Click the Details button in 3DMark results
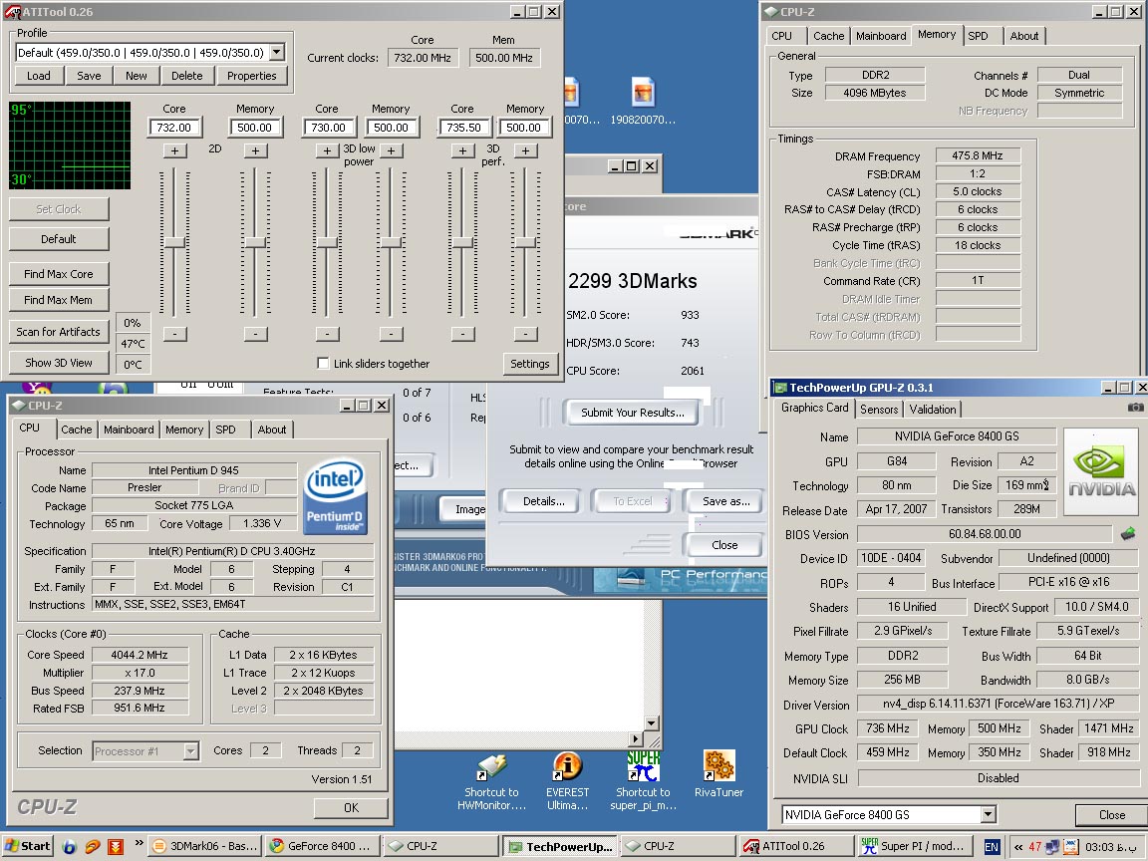1148x861 pixels. click(543, 501)
